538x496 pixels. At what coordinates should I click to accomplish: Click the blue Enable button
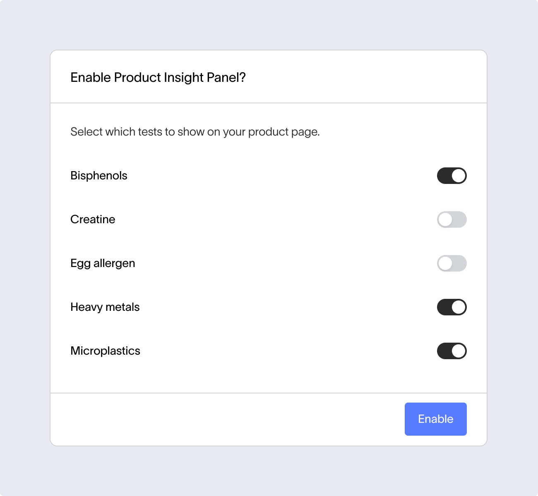pyautogui.click(x=436, y=419)
